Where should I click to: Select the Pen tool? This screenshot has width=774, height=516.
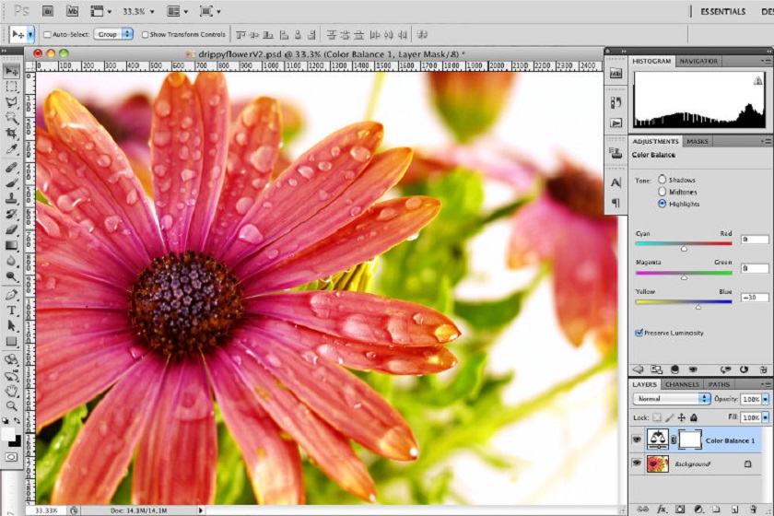pyautogui.click(x=12, y=295)
